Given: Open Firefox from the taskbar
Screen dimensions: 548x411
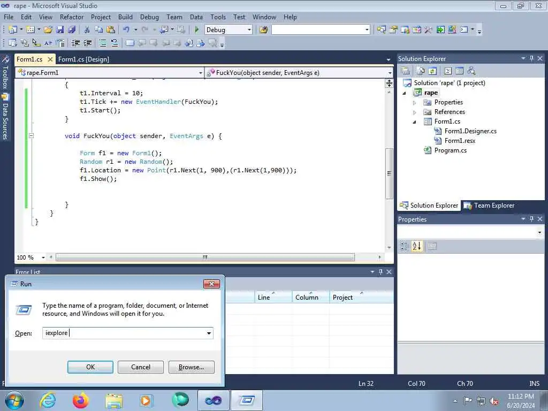Looking at the screenshot, I should [x=80, y=400].
